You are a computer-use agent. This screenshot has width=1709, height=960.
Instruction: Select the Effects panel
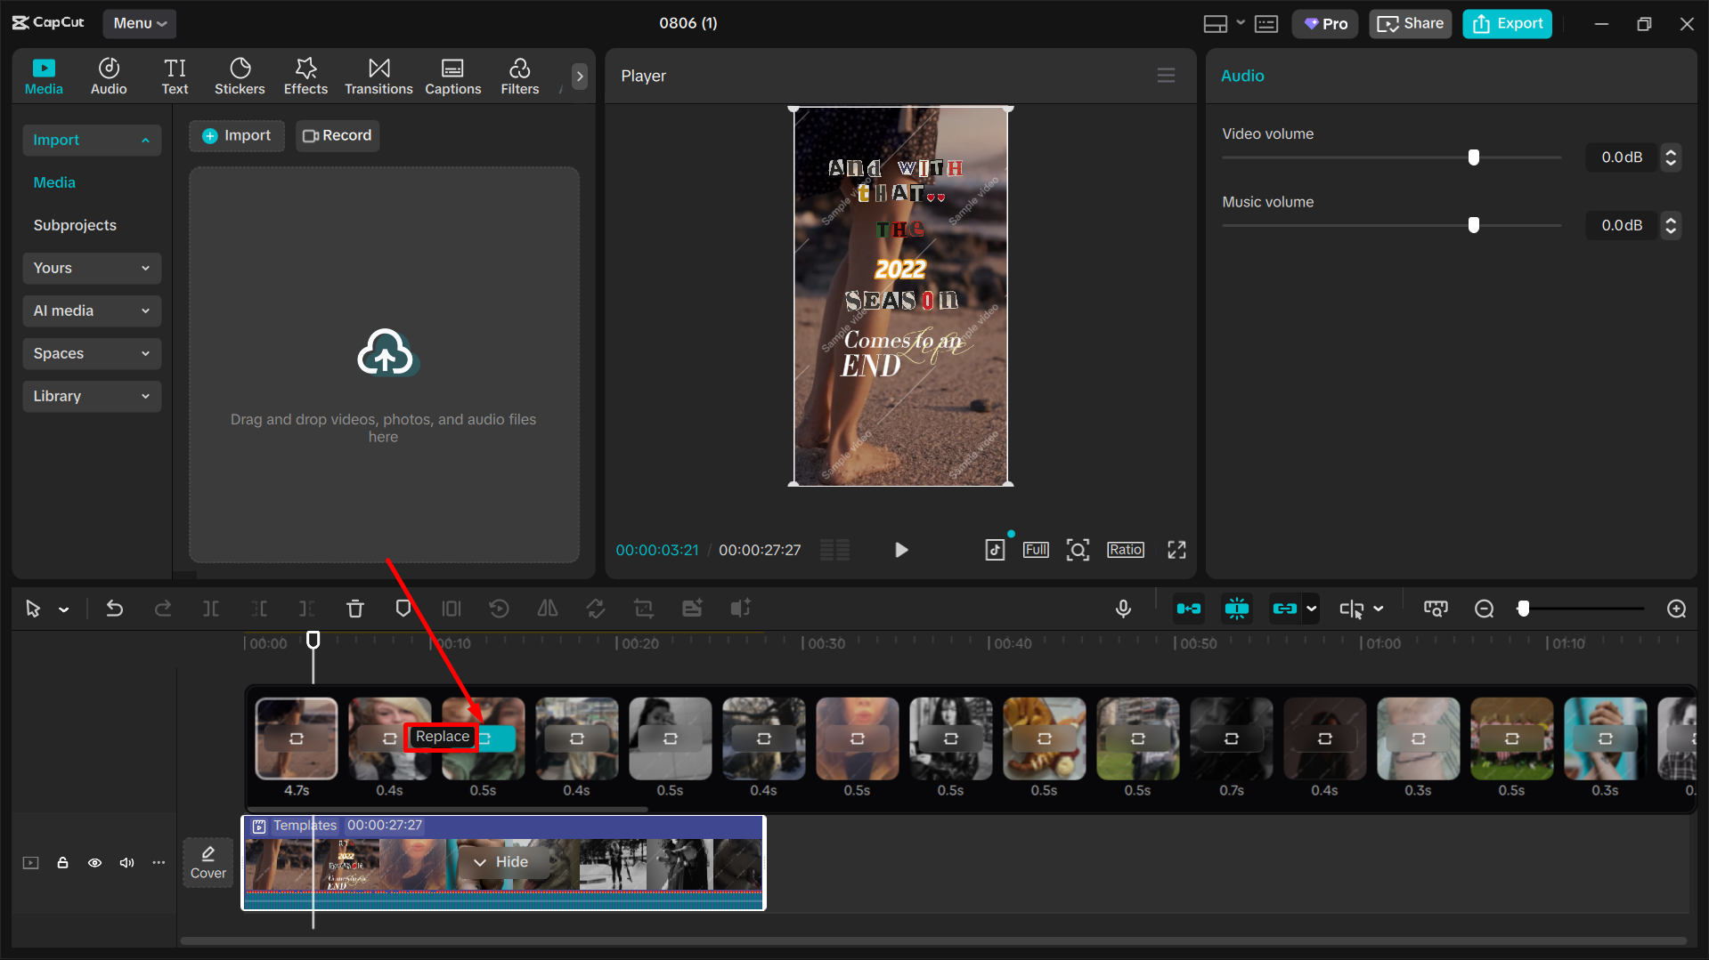click(305, 76)
